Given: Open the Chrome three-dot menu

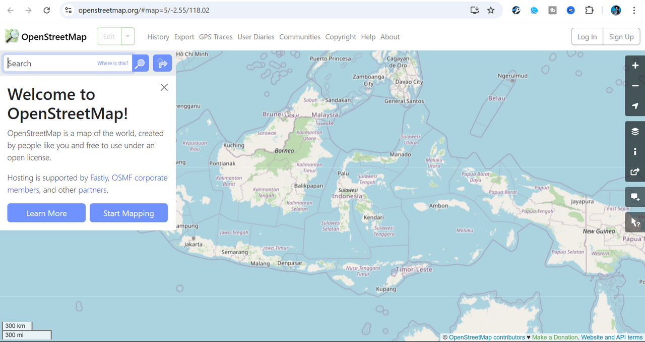Looking at the screenshot, I should tap(634, 10).
